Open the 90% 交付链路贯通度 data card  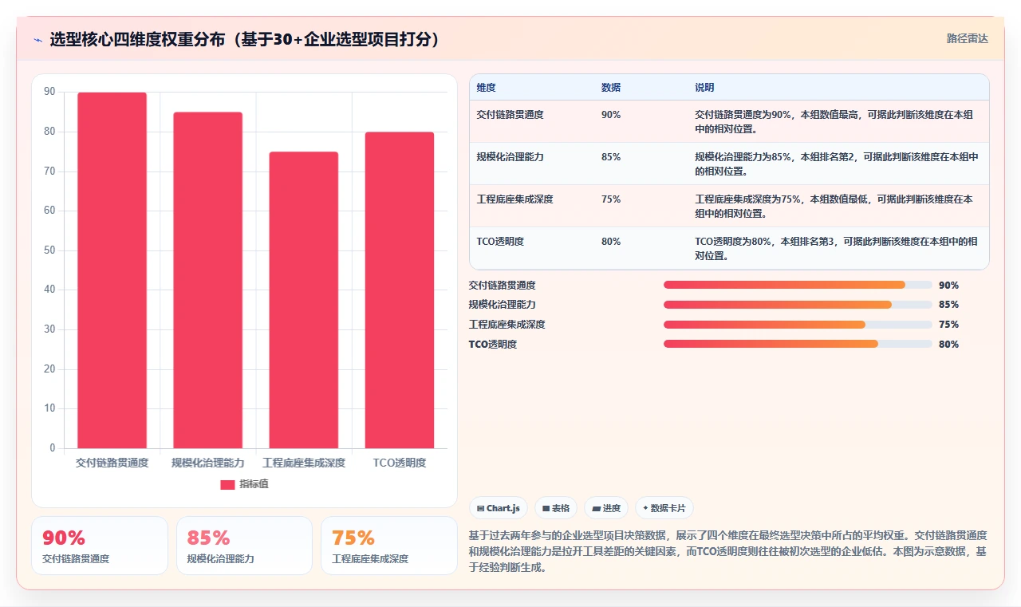[100, 546]
